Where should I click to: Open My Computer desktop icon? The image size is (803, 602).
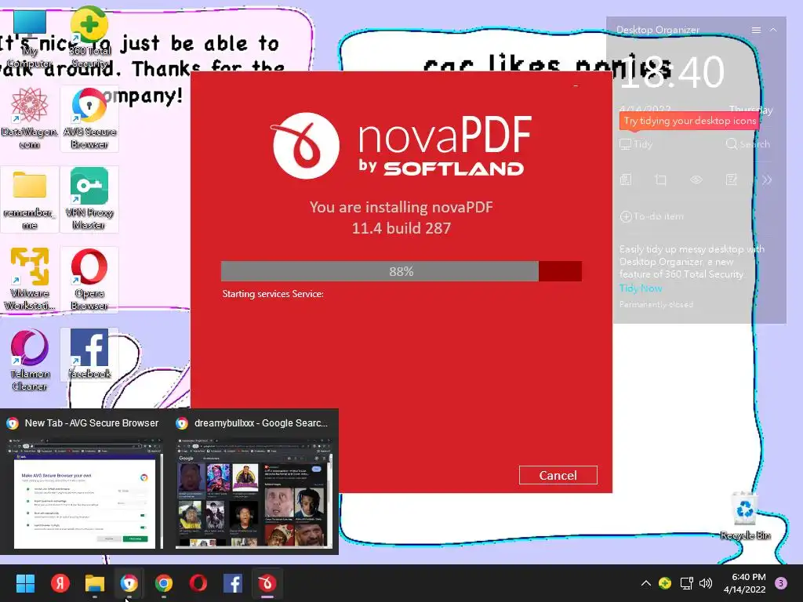coord(29,38)
